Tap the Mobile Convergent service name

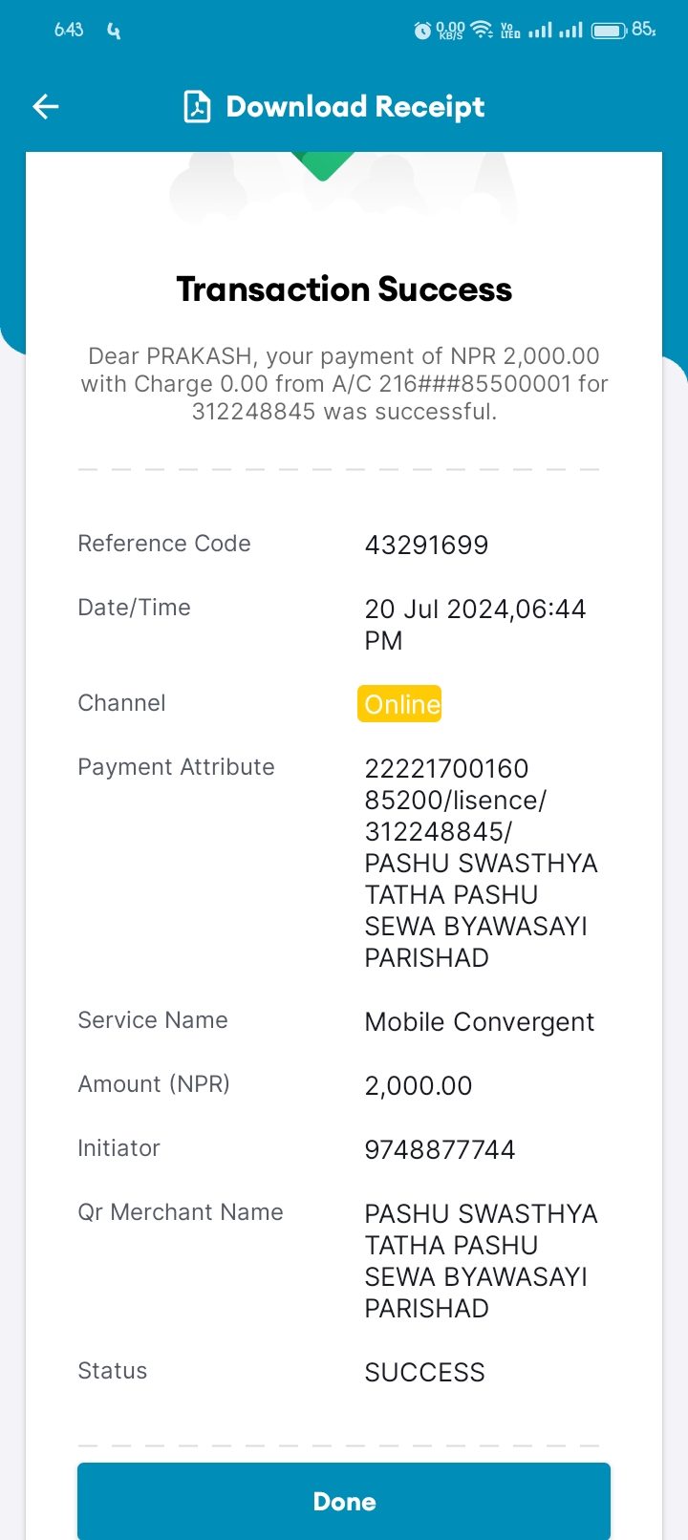coord(480,1022)
